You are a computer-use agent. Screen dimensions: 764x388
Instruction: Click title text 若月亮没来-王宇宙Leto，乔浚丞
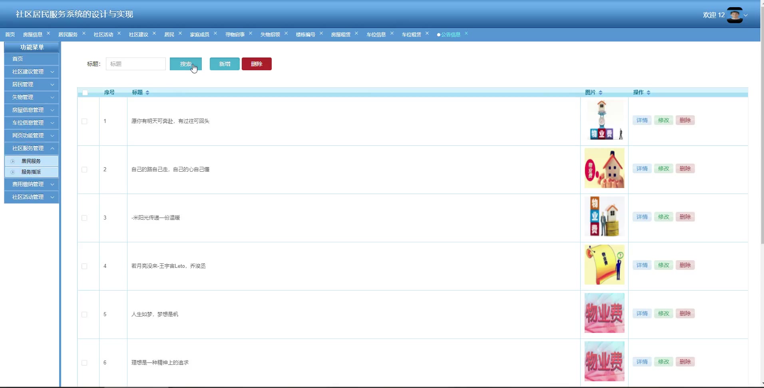169,266
